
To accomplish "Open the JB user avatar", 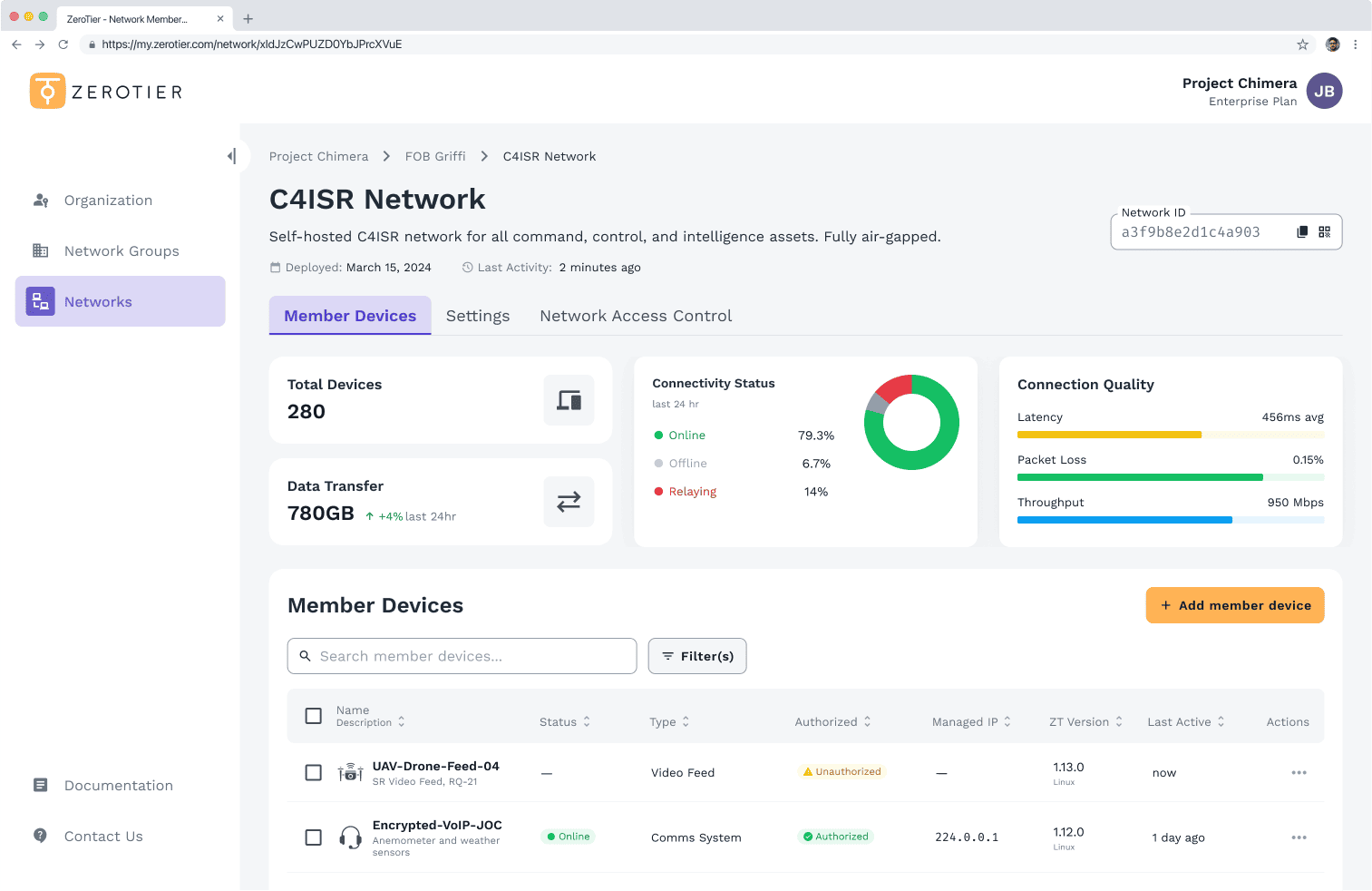I will coord(1325,91).
